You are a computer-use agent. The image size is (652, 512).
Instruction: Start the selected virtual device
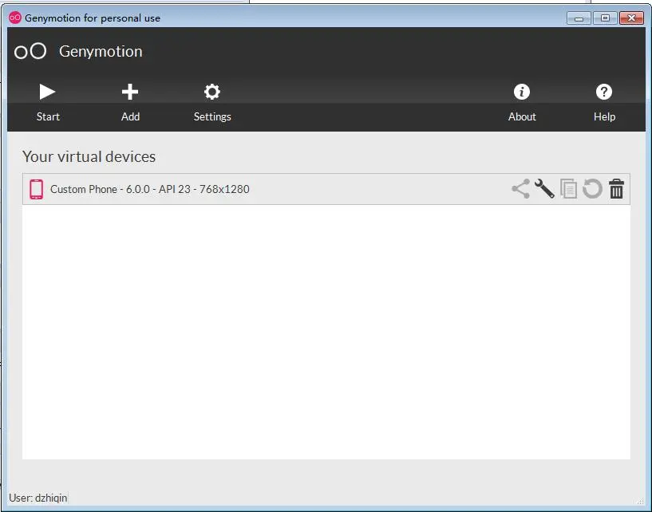47,102
